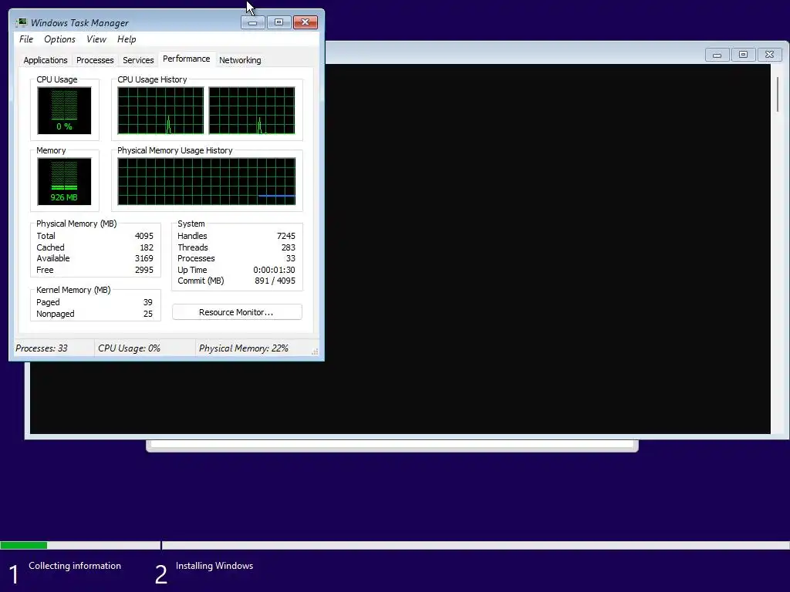Click the Physical Memory (MB) group heading

[x=76, y=224]
